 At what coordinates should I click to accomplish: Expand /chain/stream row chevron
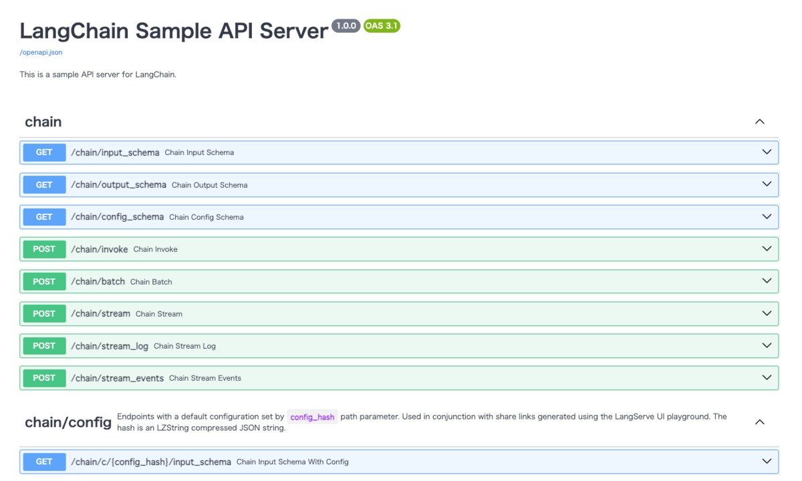tap(767, 313)
